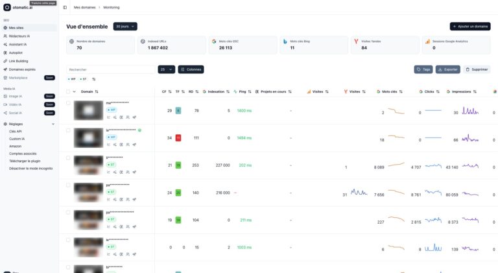Open the 25 rows-per-page dropdown
Image resolution: width=498 pixels, height=273 pixels.
(166, 69)
